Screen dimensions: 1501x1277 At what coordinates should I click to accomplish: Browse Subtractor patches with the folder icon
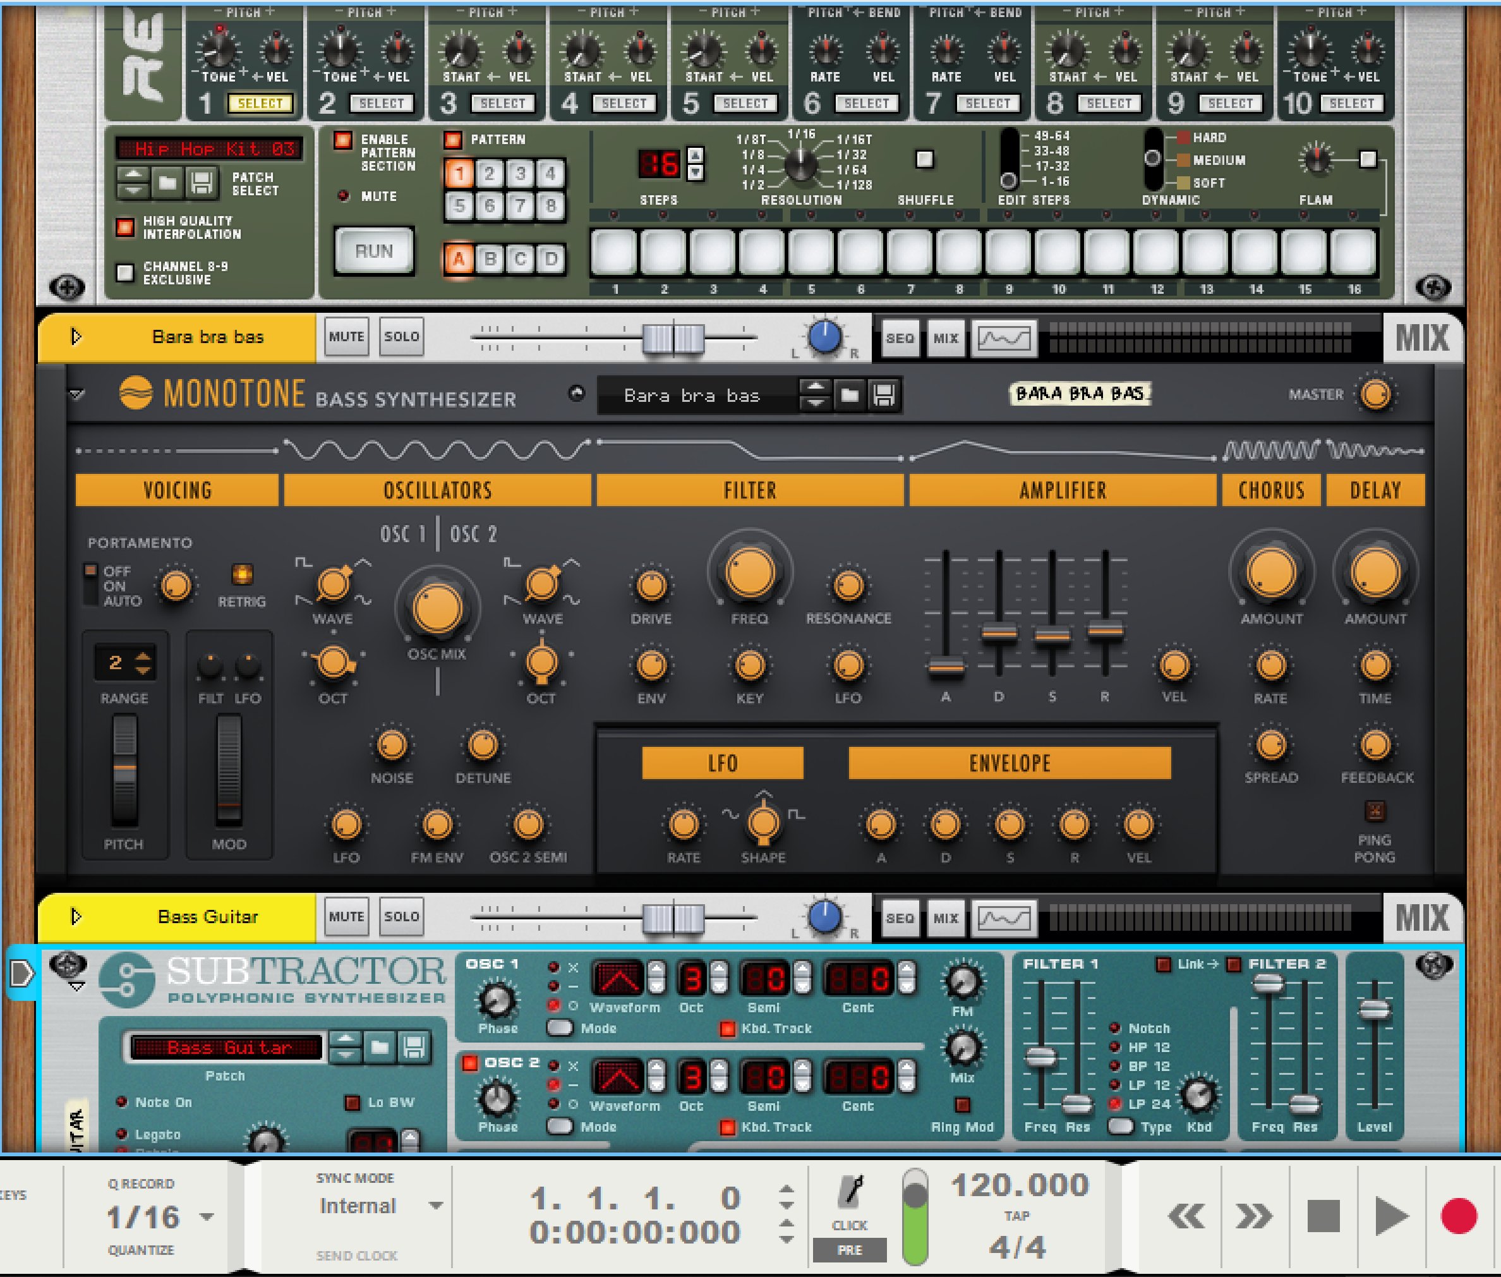tap(379, 1047)
